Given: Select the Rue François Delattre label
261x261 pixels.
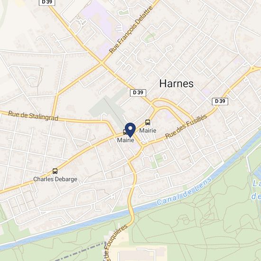Looking at the screenshot, I should tap(131, 29).
